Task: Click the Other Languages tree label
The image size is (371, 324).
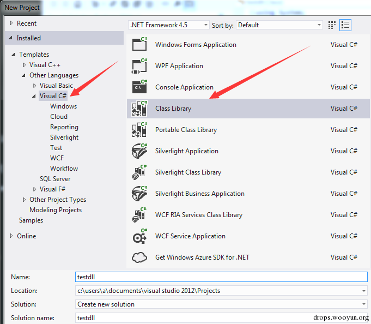Action: coord(54,75)
